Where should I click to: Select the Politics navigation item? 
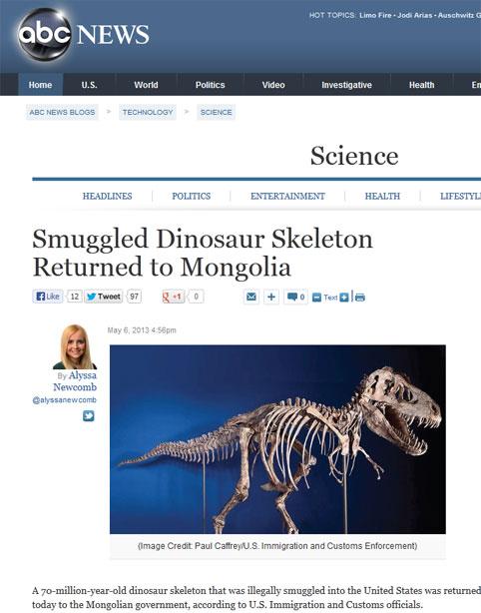pyautogui.click(x=211, y=85)
